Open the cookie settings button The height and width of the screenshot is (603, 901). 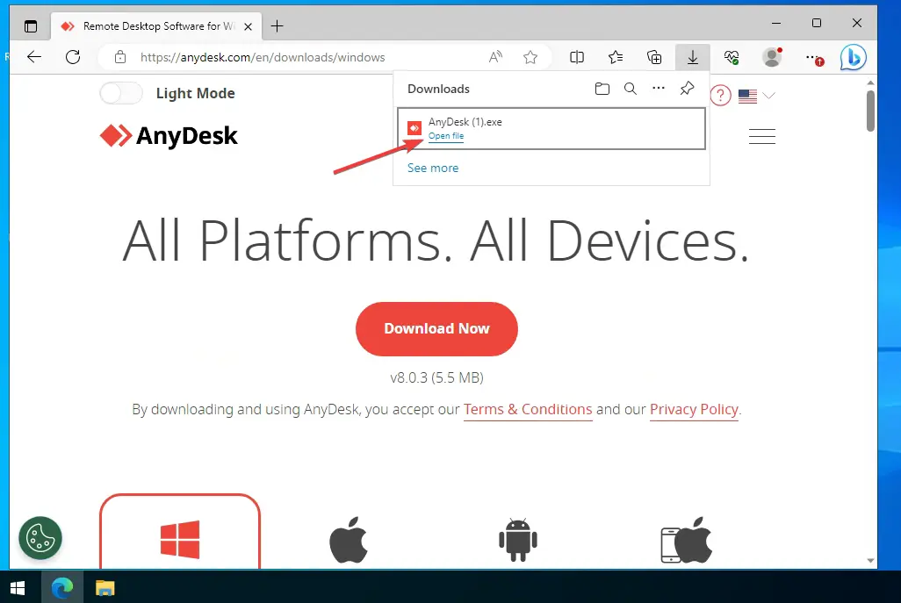pyautogui.click(x=40, y=538)
